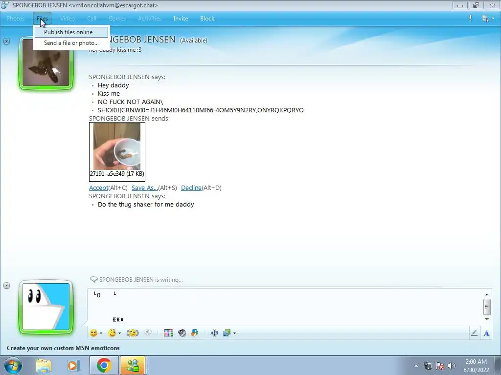
Task: Choose Publish files online
Action: pyautogui.click(x=71, y=32)
